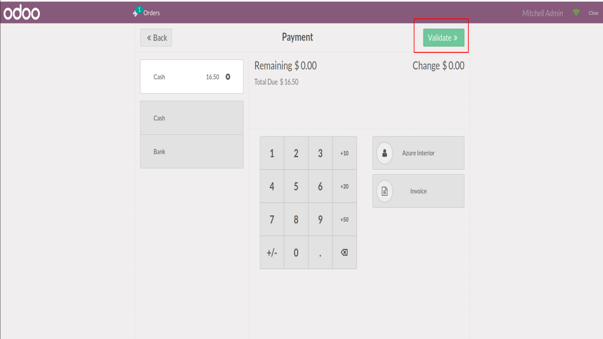
Task: Add +20 to the amount
Action: [344, 186]
